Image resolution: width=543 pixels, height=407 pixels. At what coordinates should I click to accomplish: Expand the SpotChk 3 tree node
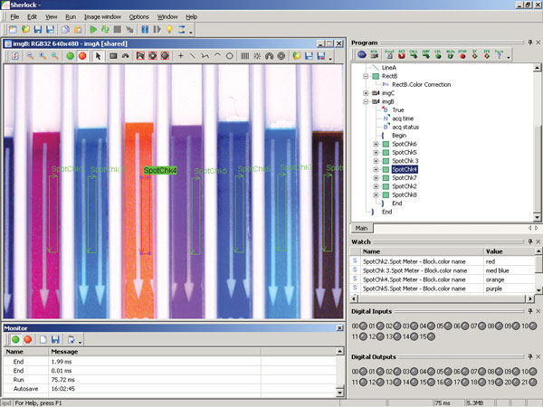pyautogui.click(x=376, y=161)
